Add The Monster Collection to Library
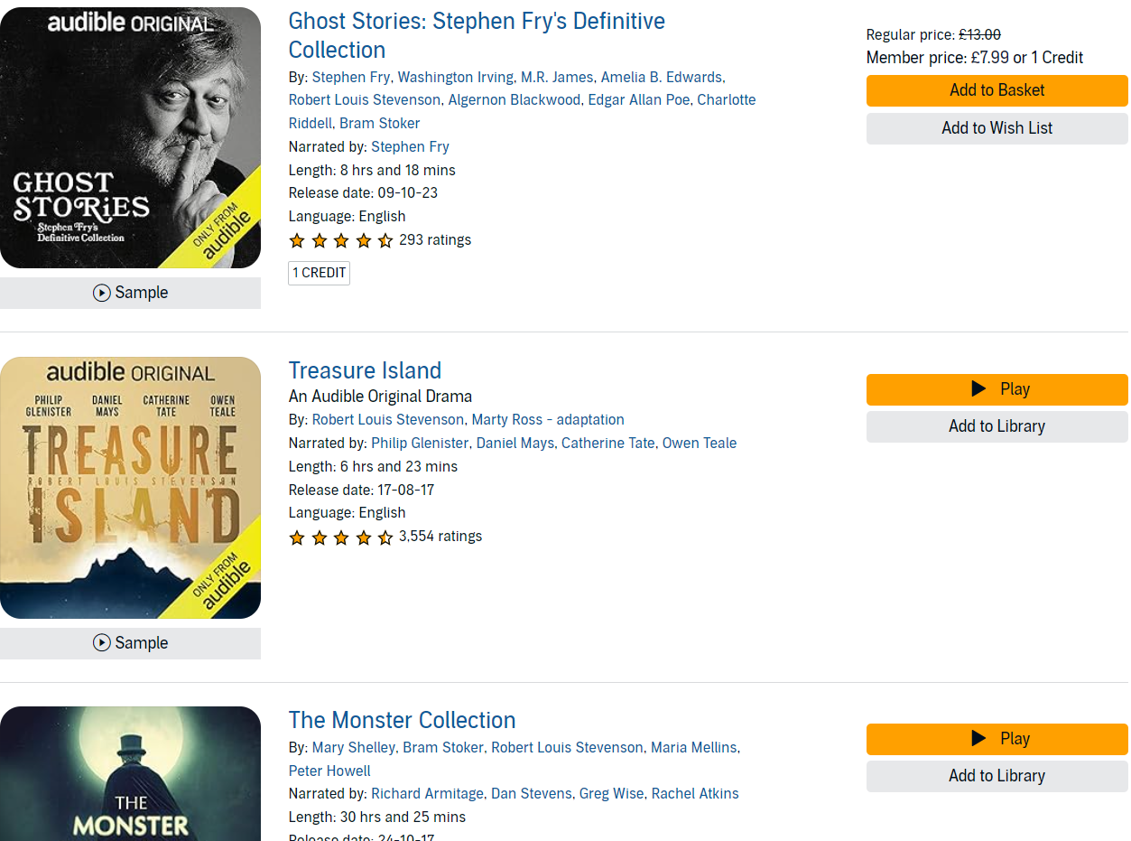 pyautogui.click(x=997, y=776)
